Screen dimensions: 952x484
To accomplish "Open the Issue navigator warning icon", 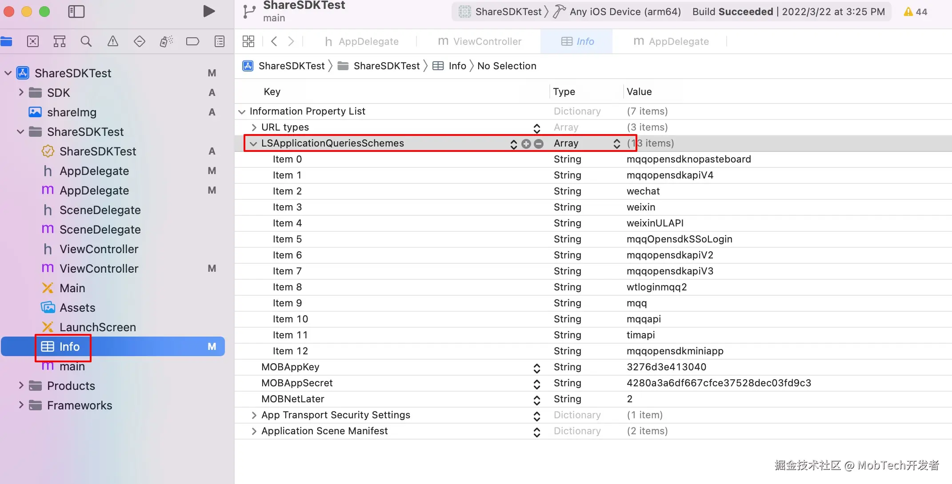I will point(113,41).
